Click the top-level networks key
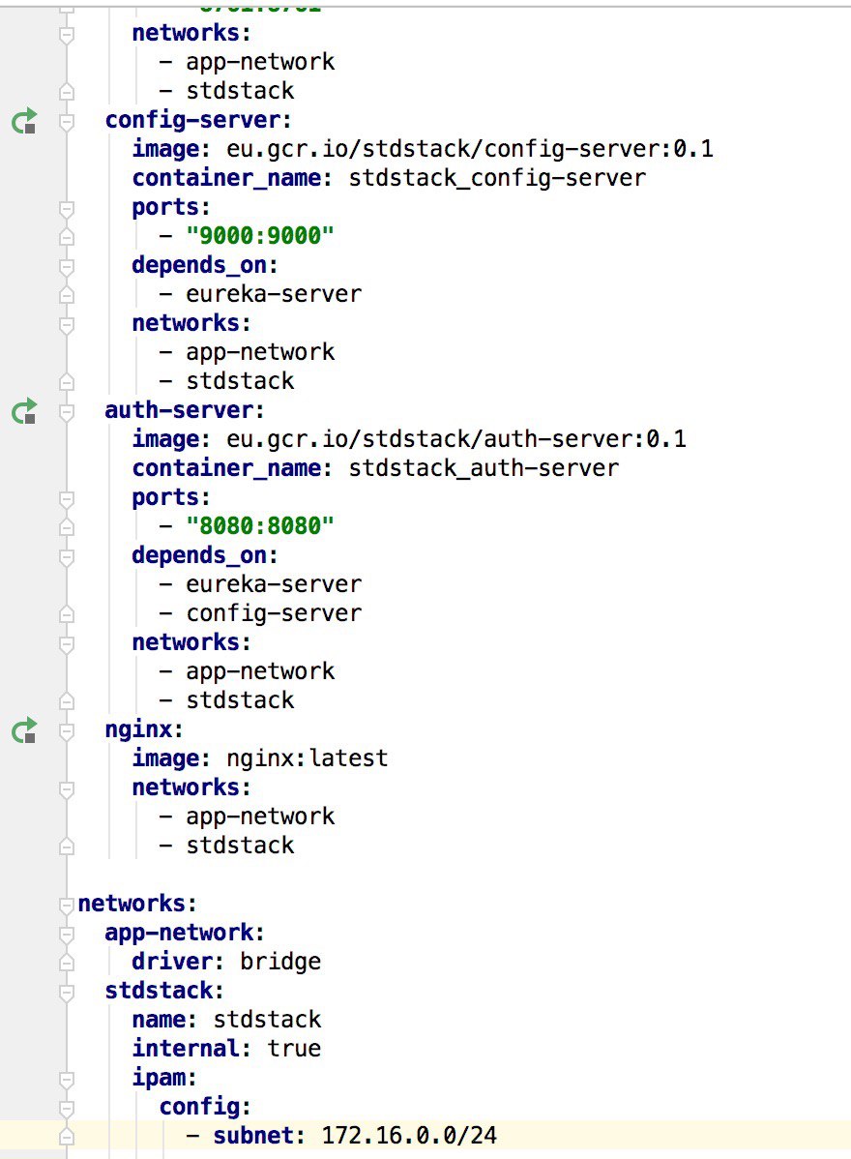Screen dimensions: 851x1159 137,904
